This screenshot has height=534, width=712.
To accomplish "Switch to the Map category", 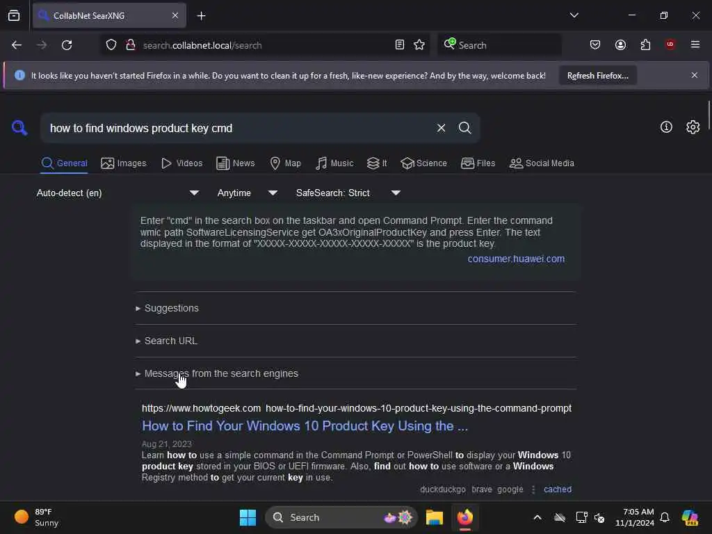I will (x=285, y=163).
